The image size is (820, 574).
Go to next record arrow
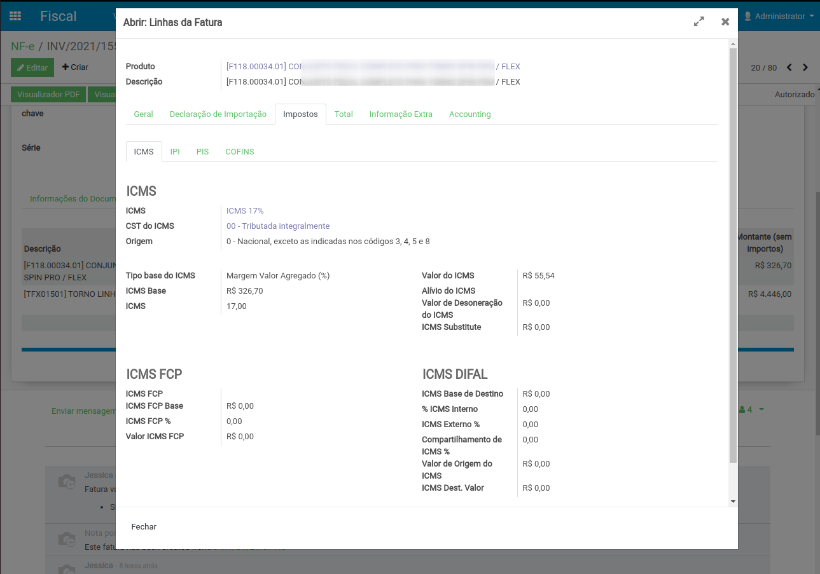(805, 67)
